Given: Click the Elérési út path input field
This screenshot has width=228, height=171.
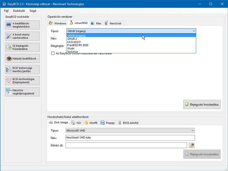Looking at the screenshot, I should tap(126, 145).
